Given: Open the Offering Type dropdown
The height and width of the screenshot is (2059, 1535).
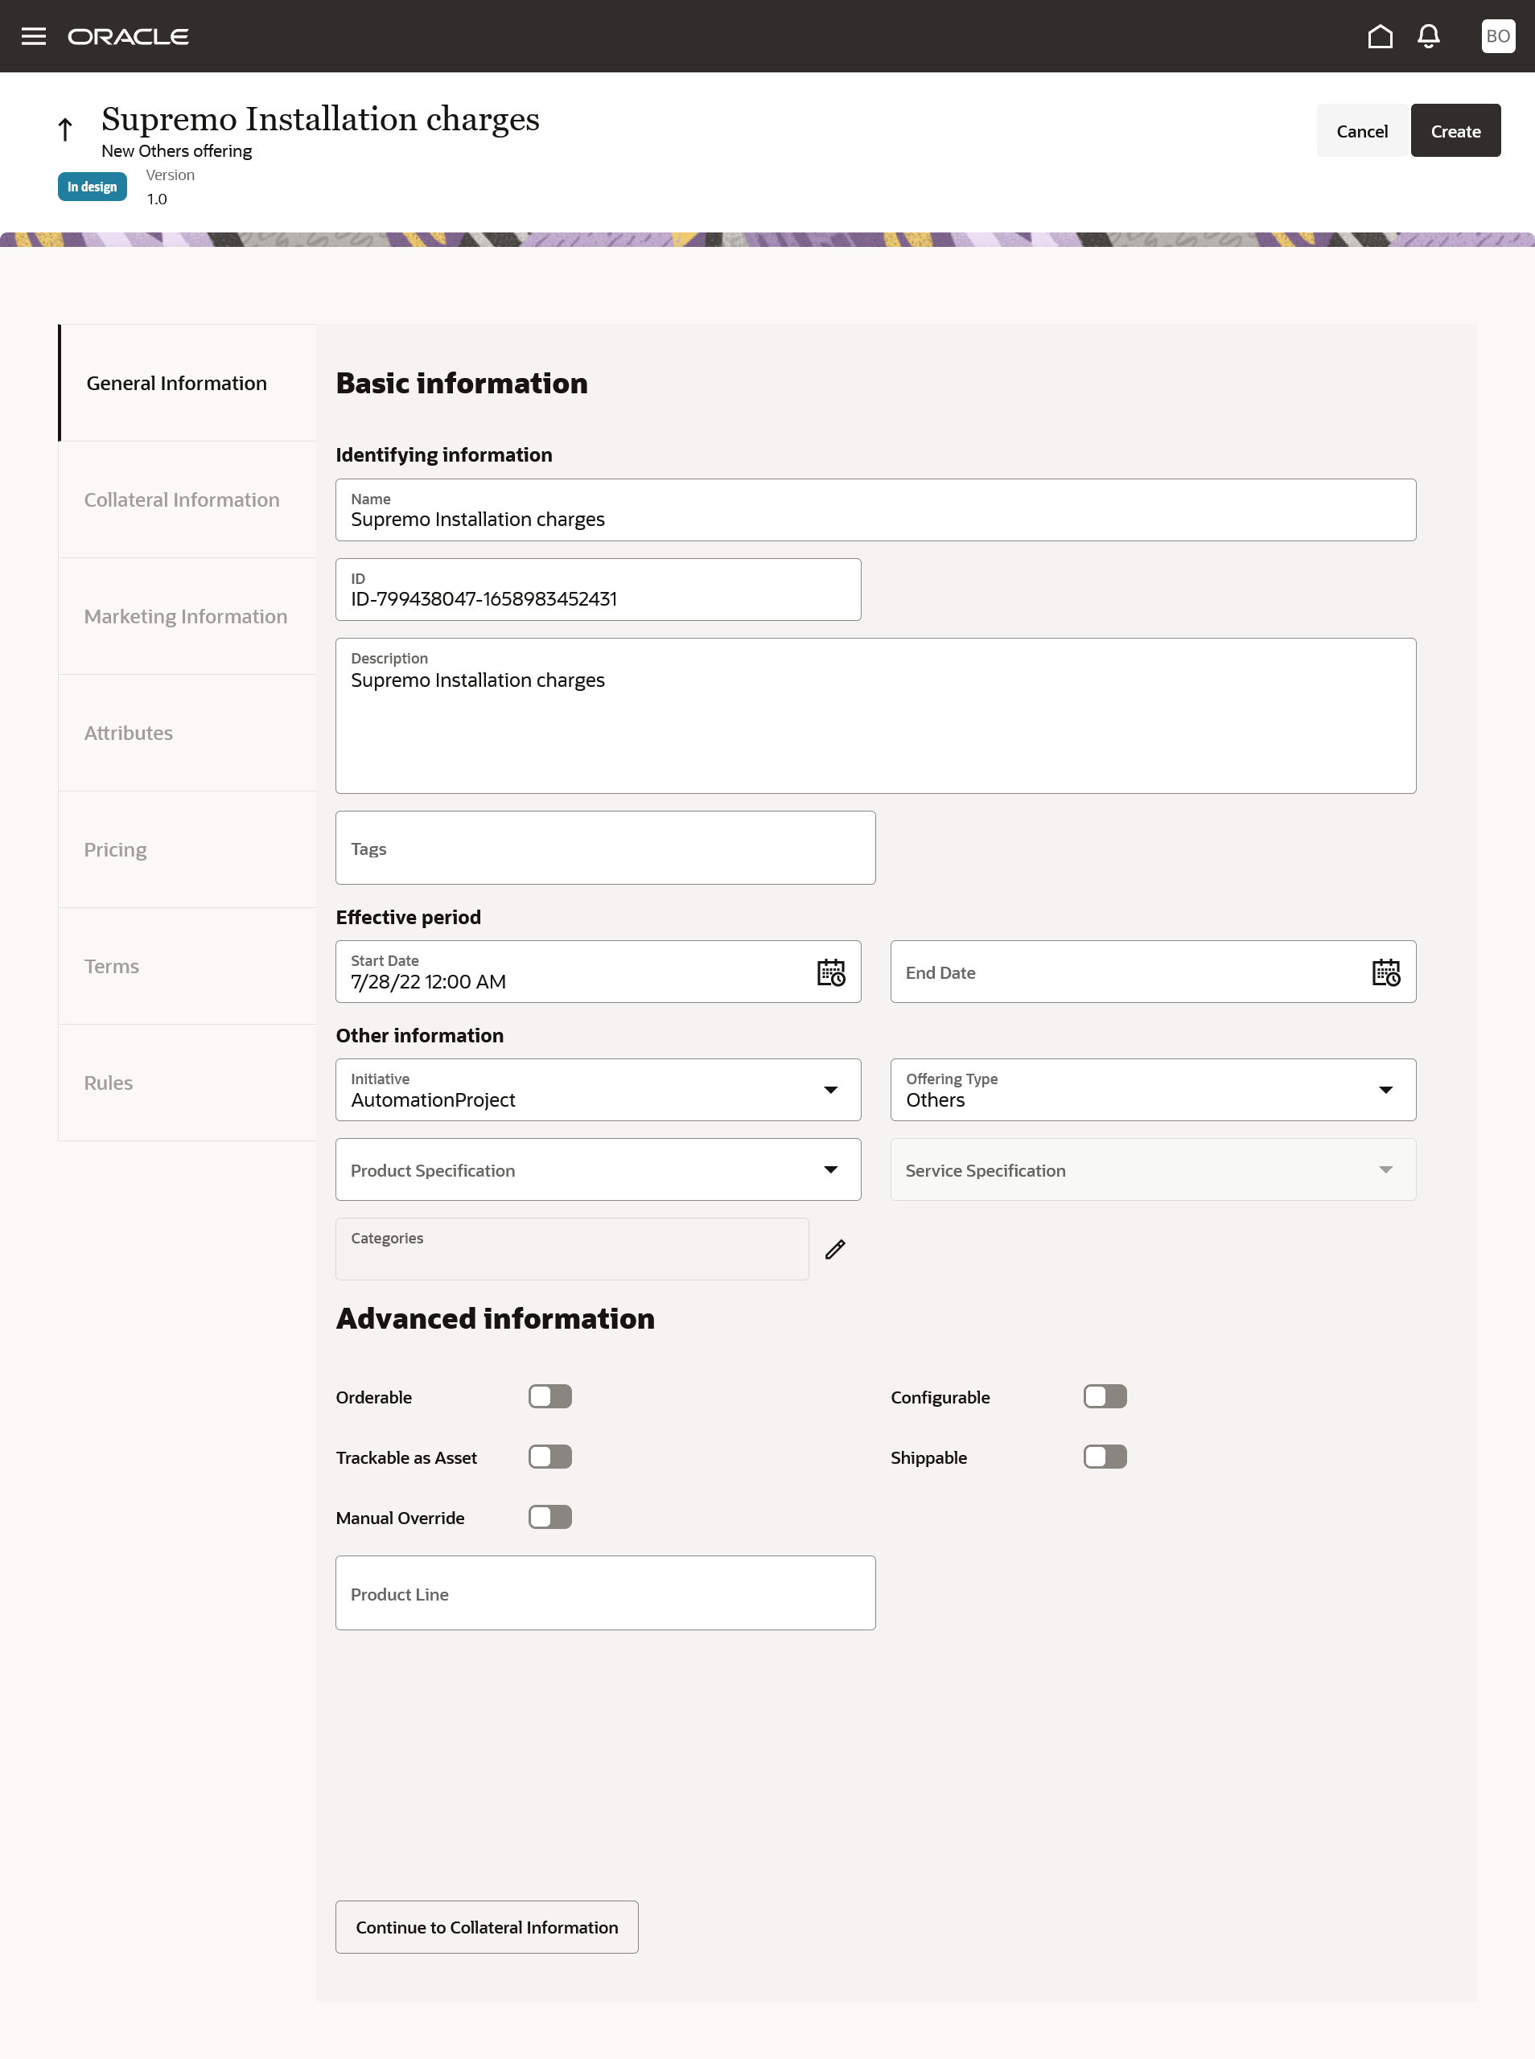Looking at the screenshot, I should coord(1385,1089).
